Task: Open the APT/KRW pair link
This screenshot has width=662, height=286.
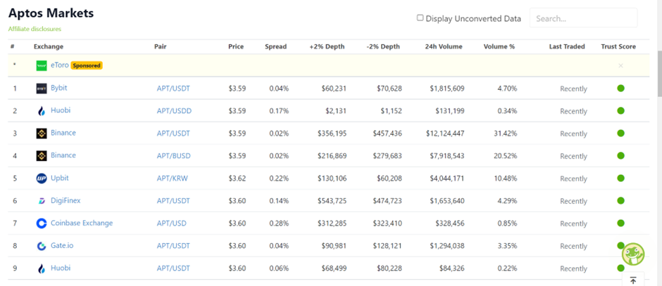Action: coord(173,178)
